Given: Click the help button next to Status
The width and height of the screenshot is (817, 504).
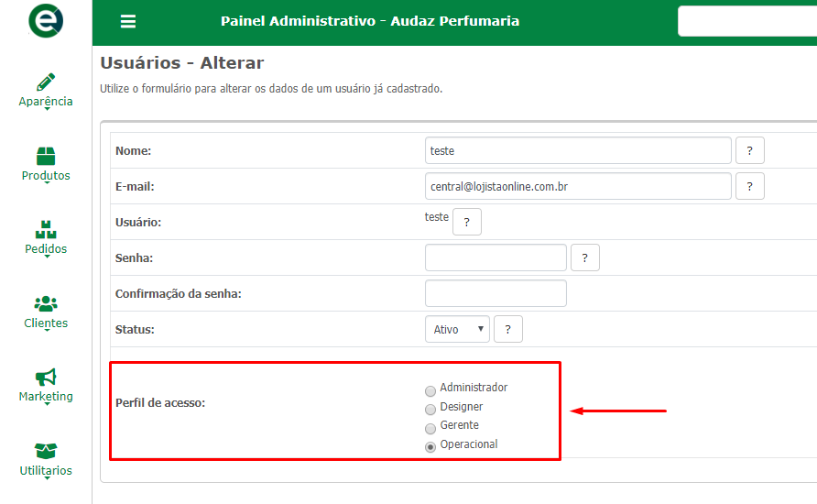Looking at the screenshot, I should 508,329.
